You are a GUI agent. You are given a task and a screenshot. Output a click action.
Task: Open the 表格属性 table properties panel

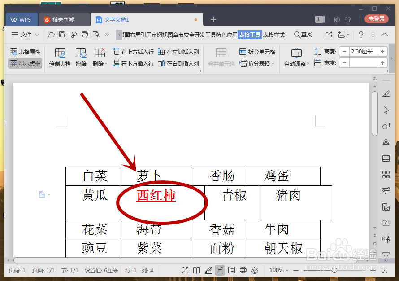tap(25, 51)
